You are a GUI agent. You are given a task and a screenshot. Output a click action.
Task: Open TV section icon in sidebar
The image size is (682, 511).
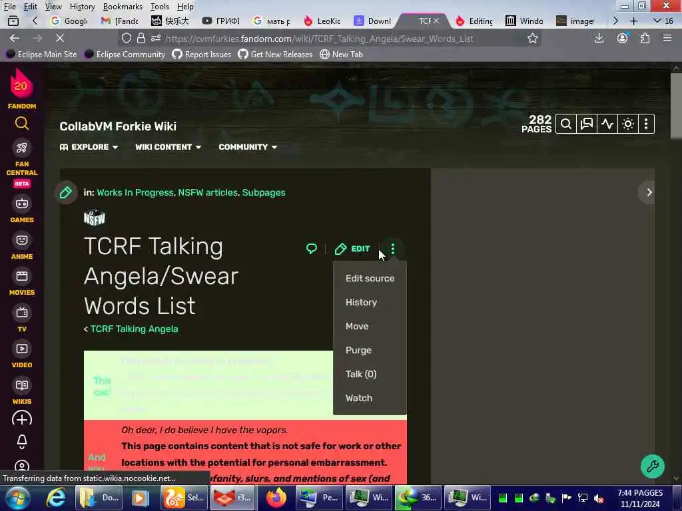pyautogui.click(x=22, y=313)
